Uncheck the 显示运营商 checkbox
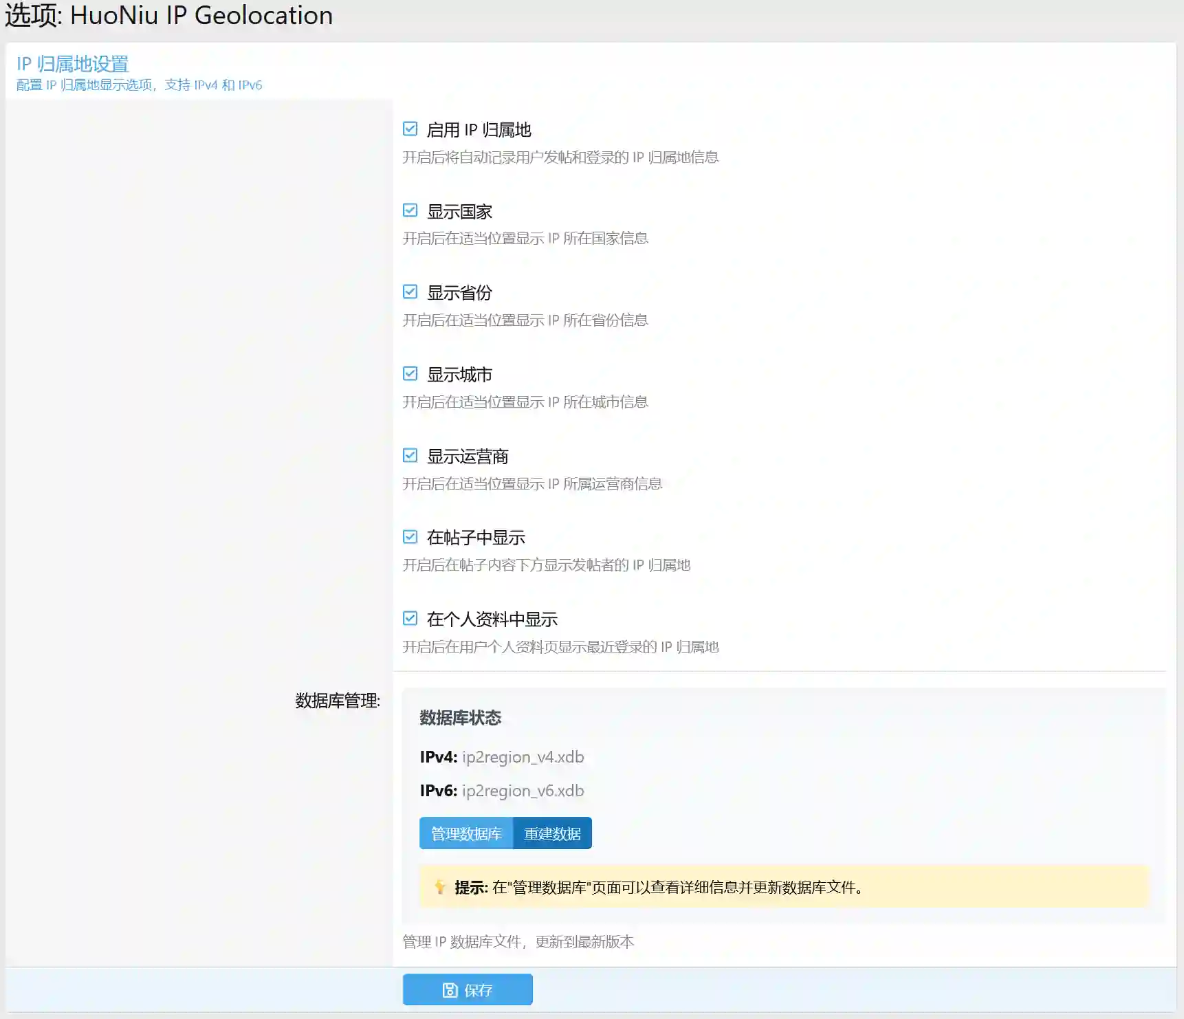The height and width of the screenshot is (1019, 1184). (x=410, y=456)
